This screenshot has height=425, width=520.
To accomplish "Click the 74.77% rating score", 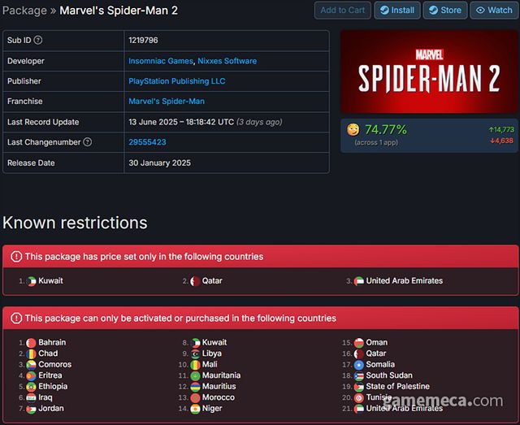I will [x=386, y=130].
